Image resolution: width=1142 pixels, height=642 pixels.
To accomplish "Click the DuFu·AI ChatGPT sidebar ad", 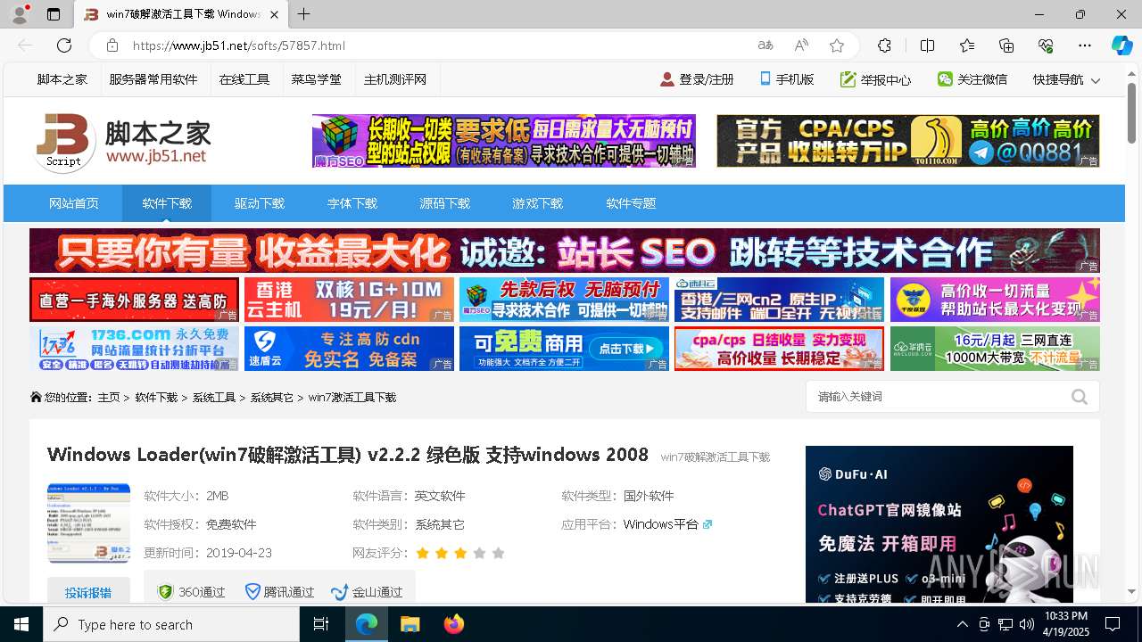I will tap(939, 524).
